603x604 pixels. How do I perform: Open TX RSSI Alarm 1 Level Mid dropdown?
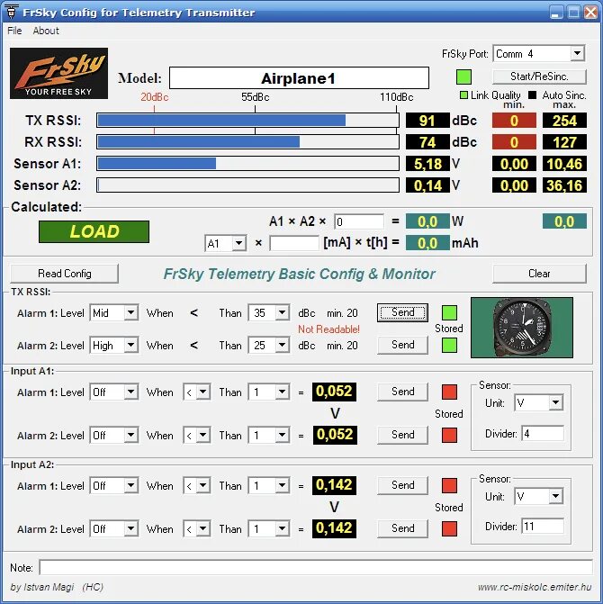[x=114, y=312]
